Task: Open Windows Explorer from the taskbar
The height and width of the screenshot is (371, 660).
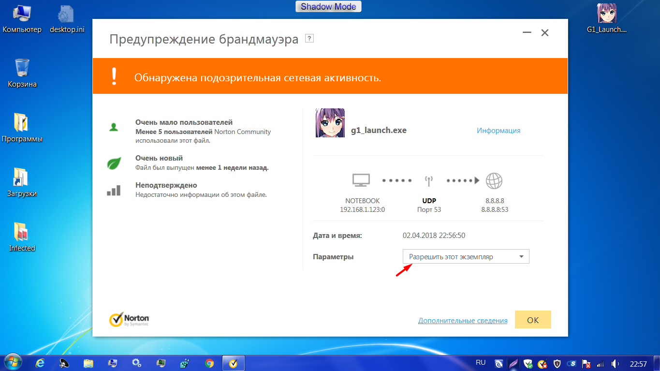Action: 88,363
